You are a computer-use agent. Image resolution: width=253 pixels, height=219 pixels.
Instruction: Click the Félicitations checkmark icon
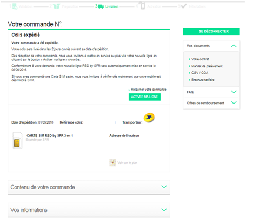(x=184, y=6)
